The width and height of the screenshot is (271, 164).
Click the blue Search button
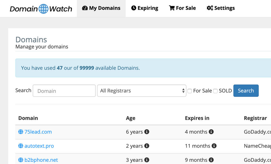[246, 91]
